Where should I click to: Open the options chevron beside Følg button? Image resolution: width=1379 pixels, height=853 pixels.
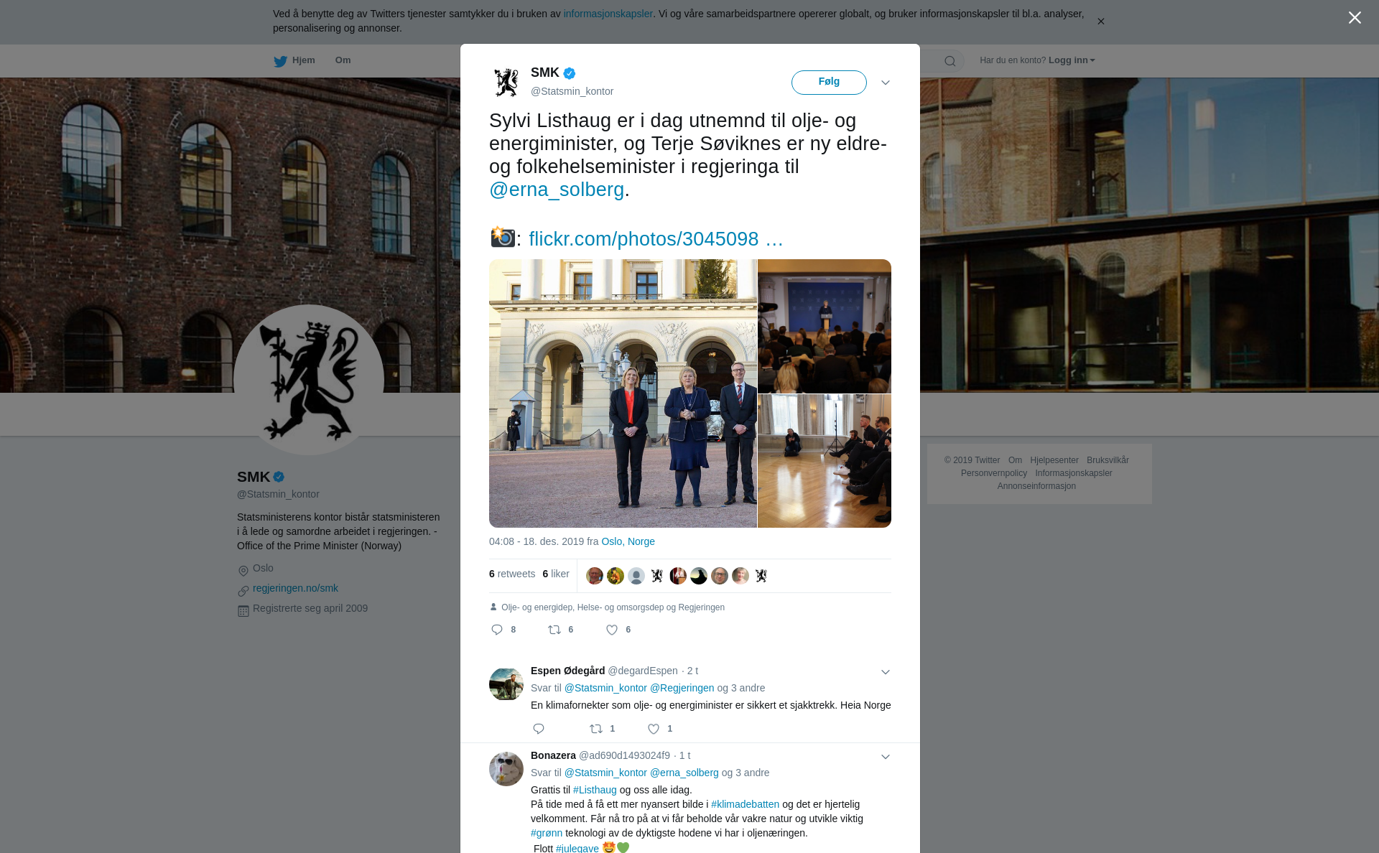(x=886, y=83)
